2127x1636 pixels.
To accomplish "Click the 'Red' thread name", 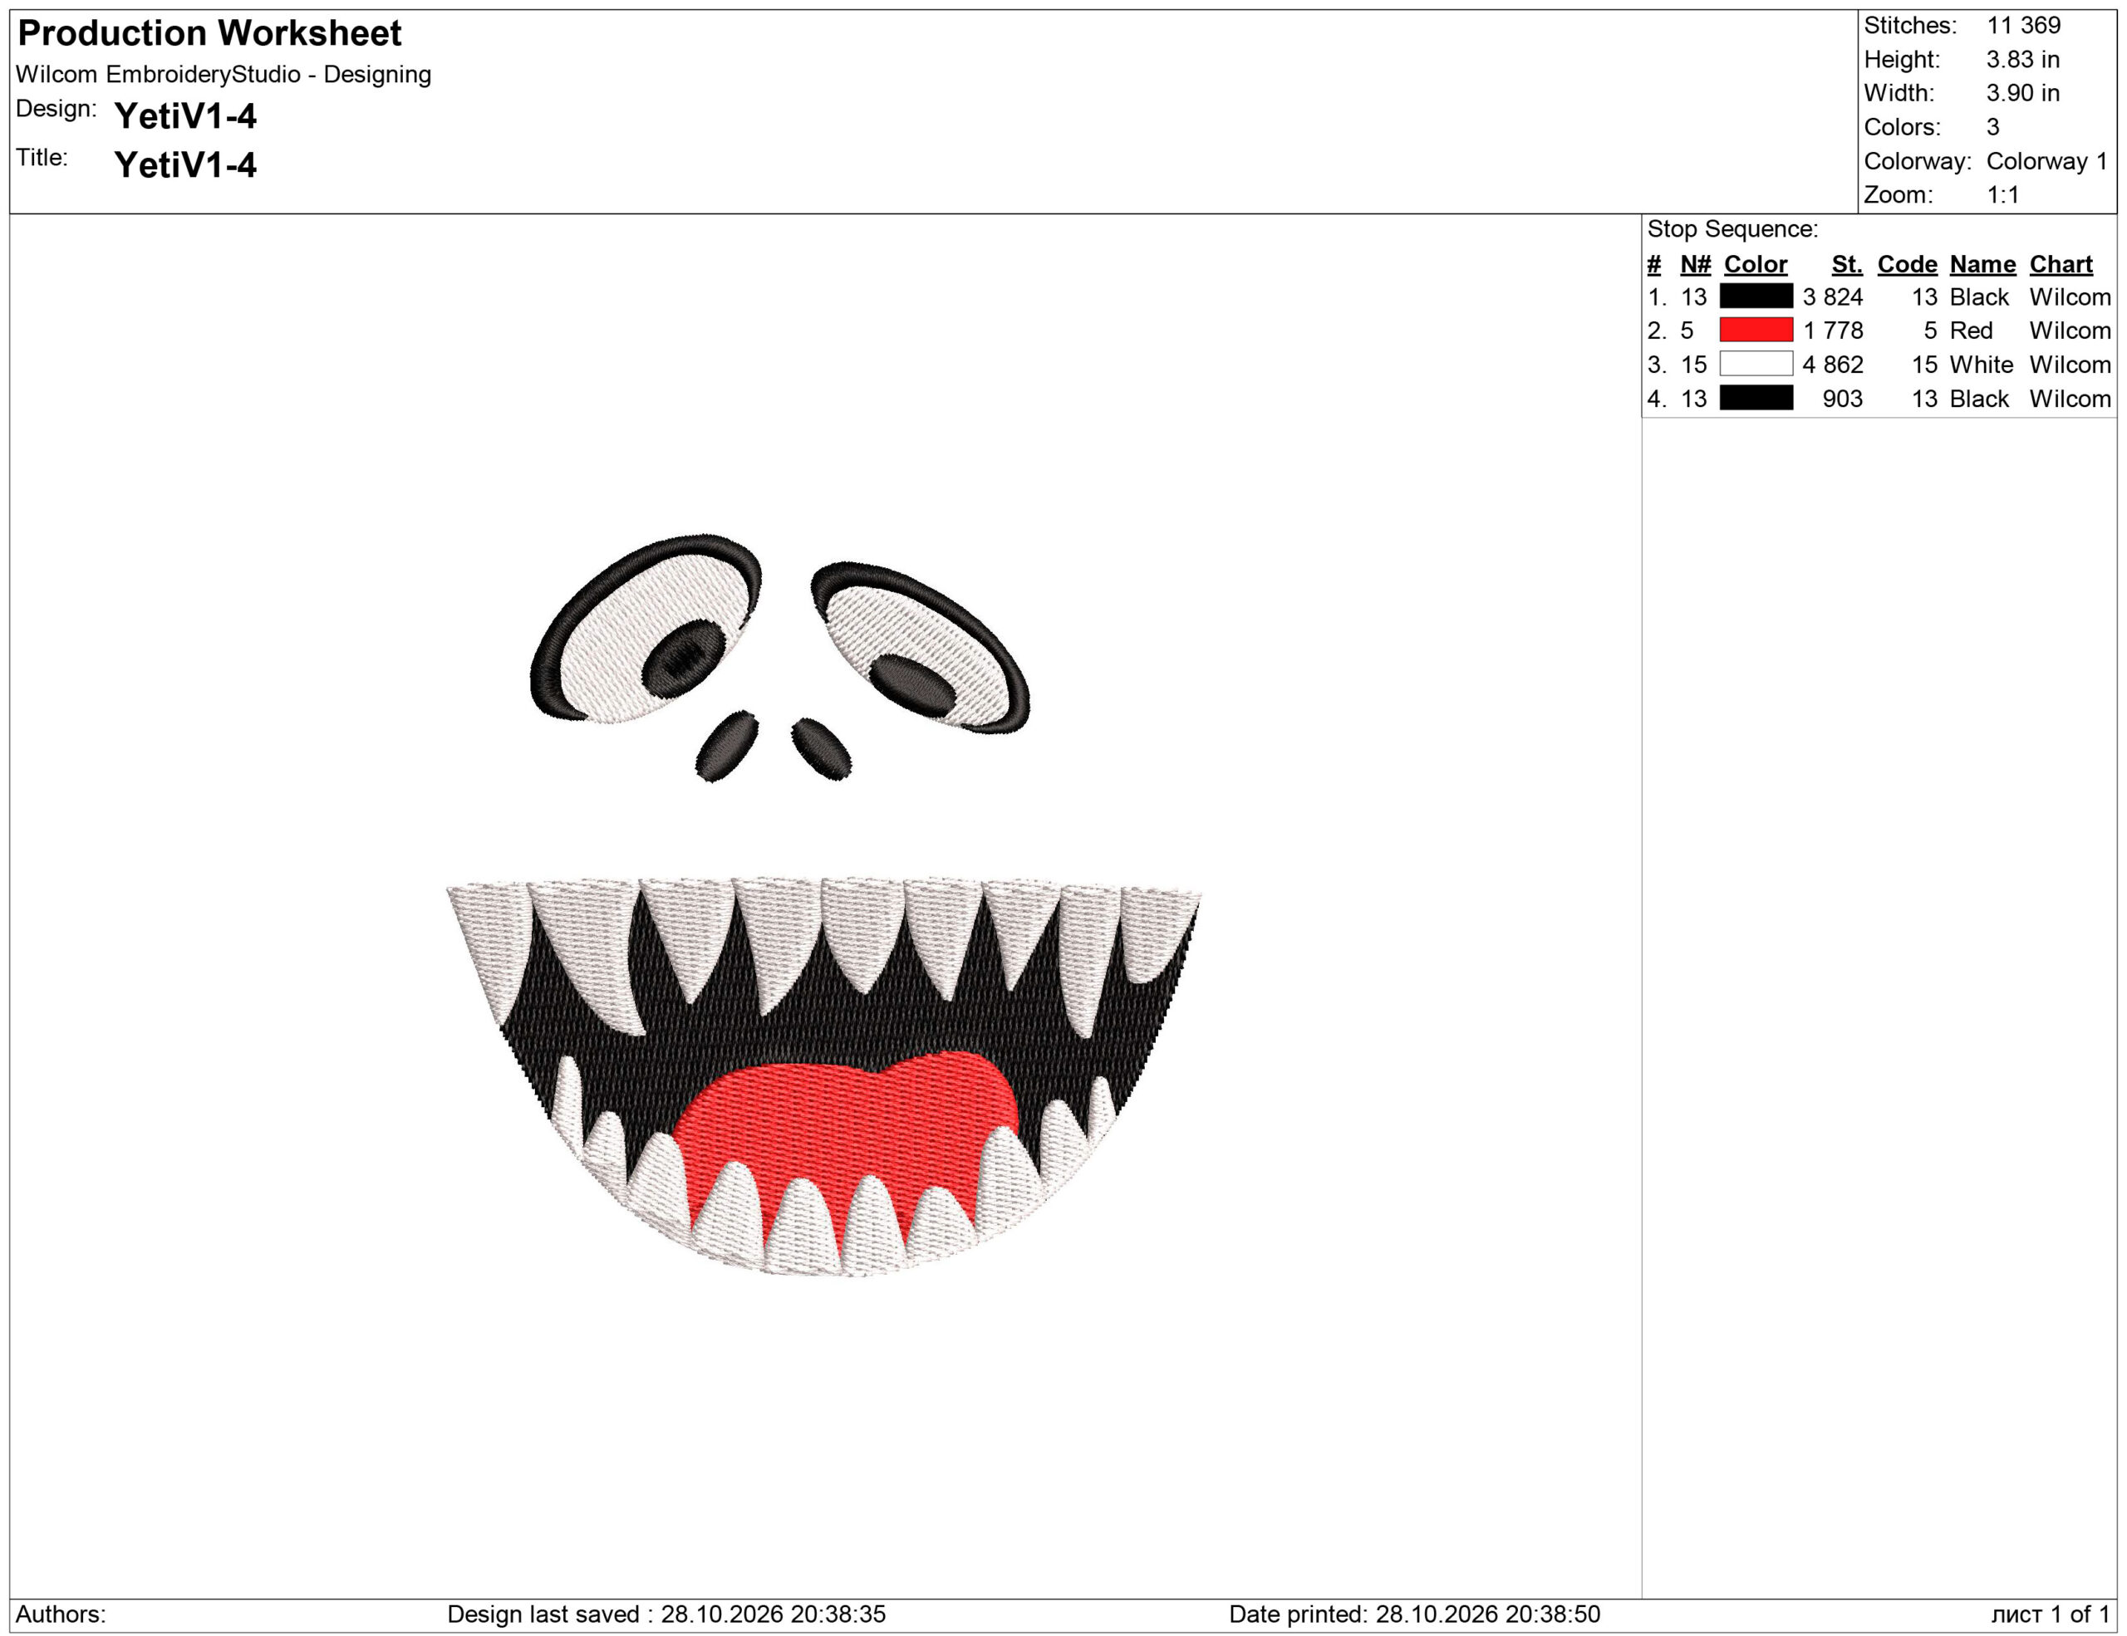I will click(x=1970, y=330).
